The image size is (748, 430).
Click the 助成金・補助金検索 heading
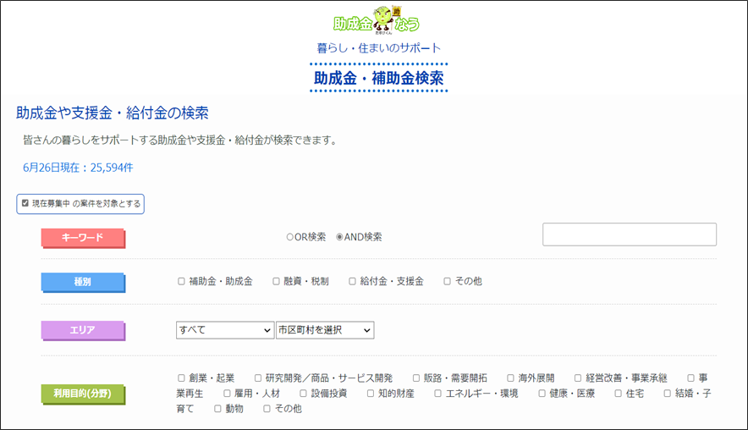coord(378,78)
